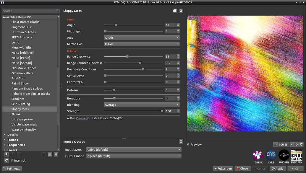The height and width of the screenshot is (173, 306).
Task: Disable the Internet checkbox
Action: pyautogui.click(x=12, y=161)
